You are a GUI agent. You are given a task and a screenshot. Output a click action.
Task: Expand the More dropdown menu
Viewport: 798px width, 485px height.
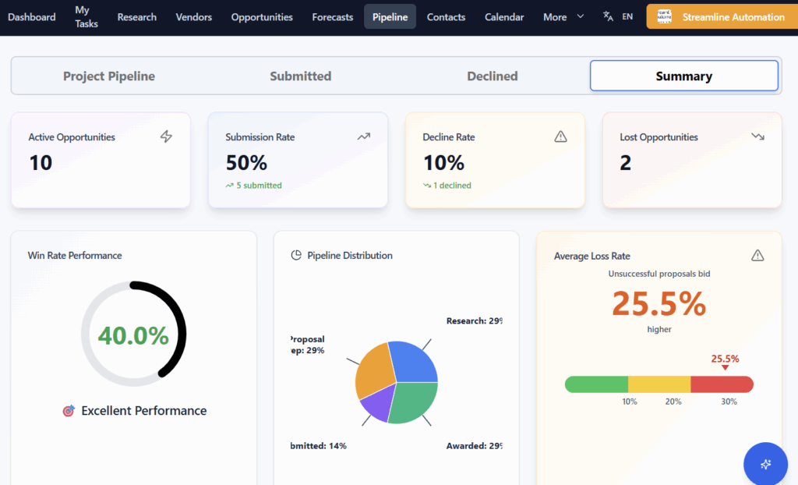coord(563,16)
